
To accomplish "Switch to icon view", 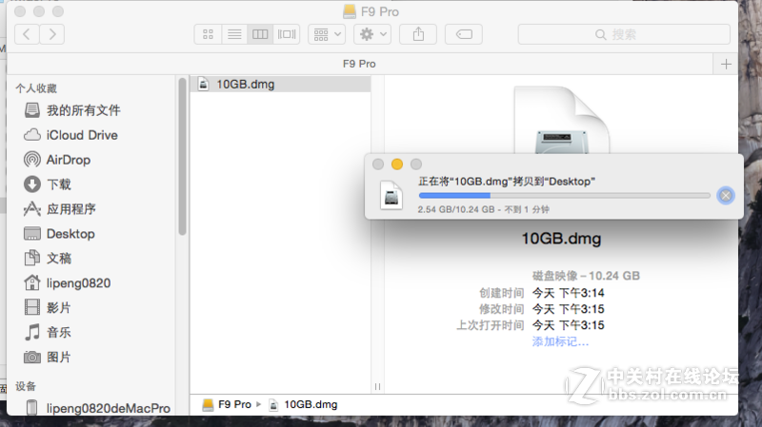I will click(x=208, y=34).
